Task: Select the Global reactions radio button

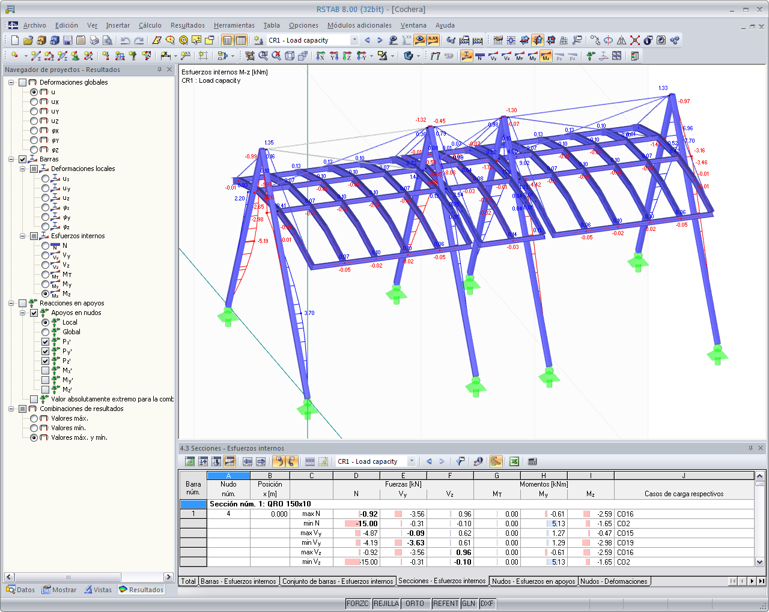Action: coord(46,332)
